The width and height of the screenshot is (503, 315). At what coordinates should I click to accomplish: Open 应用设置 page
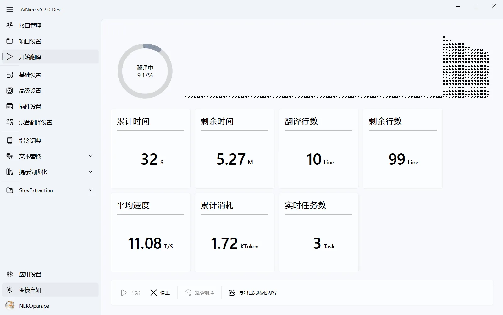[x=50, y=274]
